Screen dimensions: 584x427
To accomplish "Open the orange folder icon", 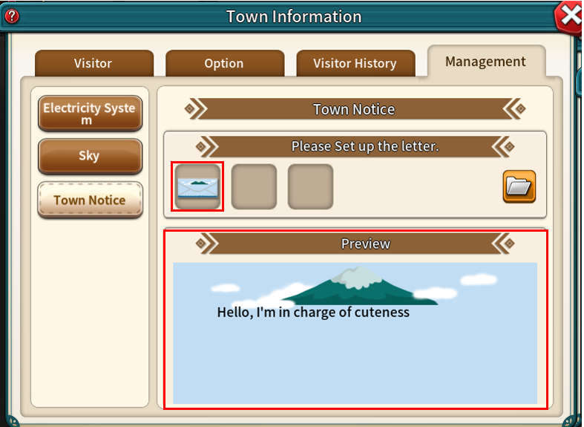I will pyautogui.click(x=519, y=186).
